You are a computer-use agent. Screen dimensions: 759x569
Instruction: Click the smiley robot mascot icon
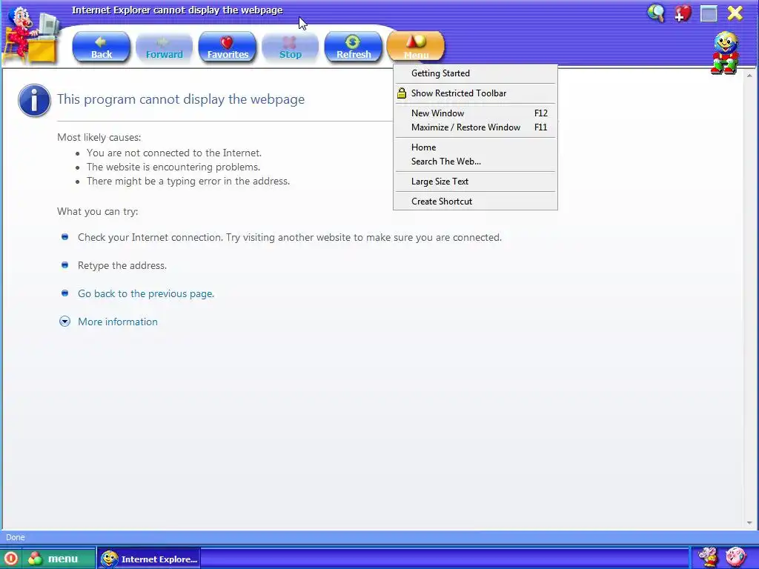coord(725,53)
